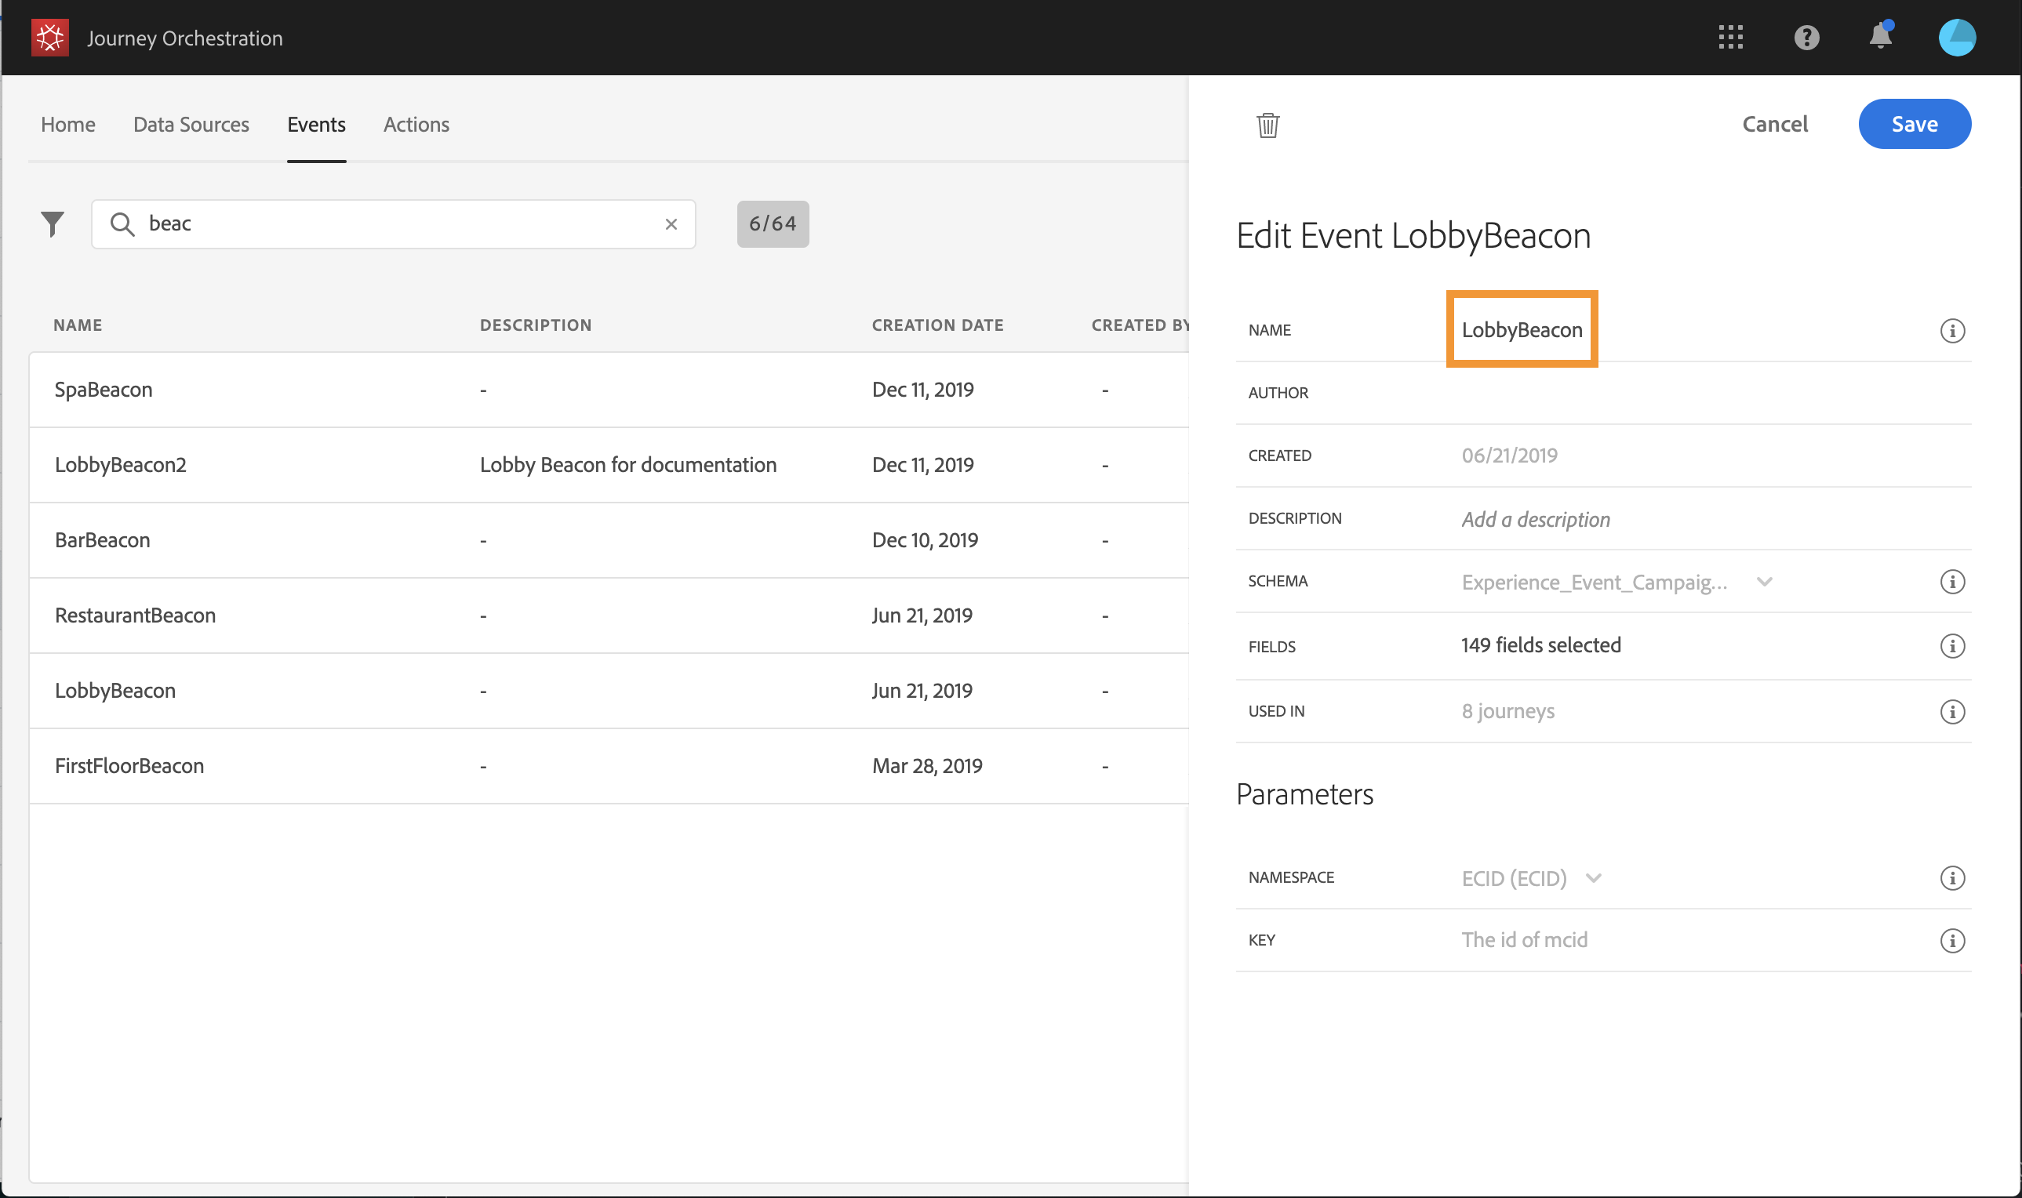The height and width of the screenshot is (1198, 2022).
Task: Open the help question mark icon
Action: (1806, 37)
